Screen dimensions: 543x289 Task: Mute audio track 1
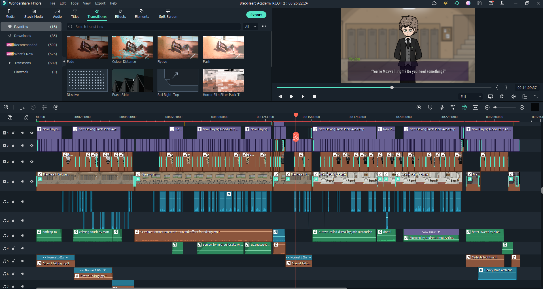point(23,202)
